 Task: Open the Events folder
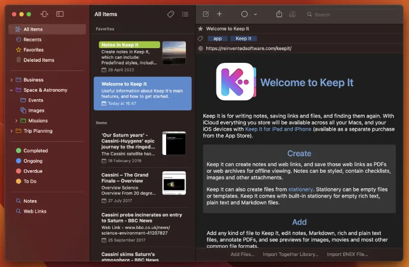[36, 100]
